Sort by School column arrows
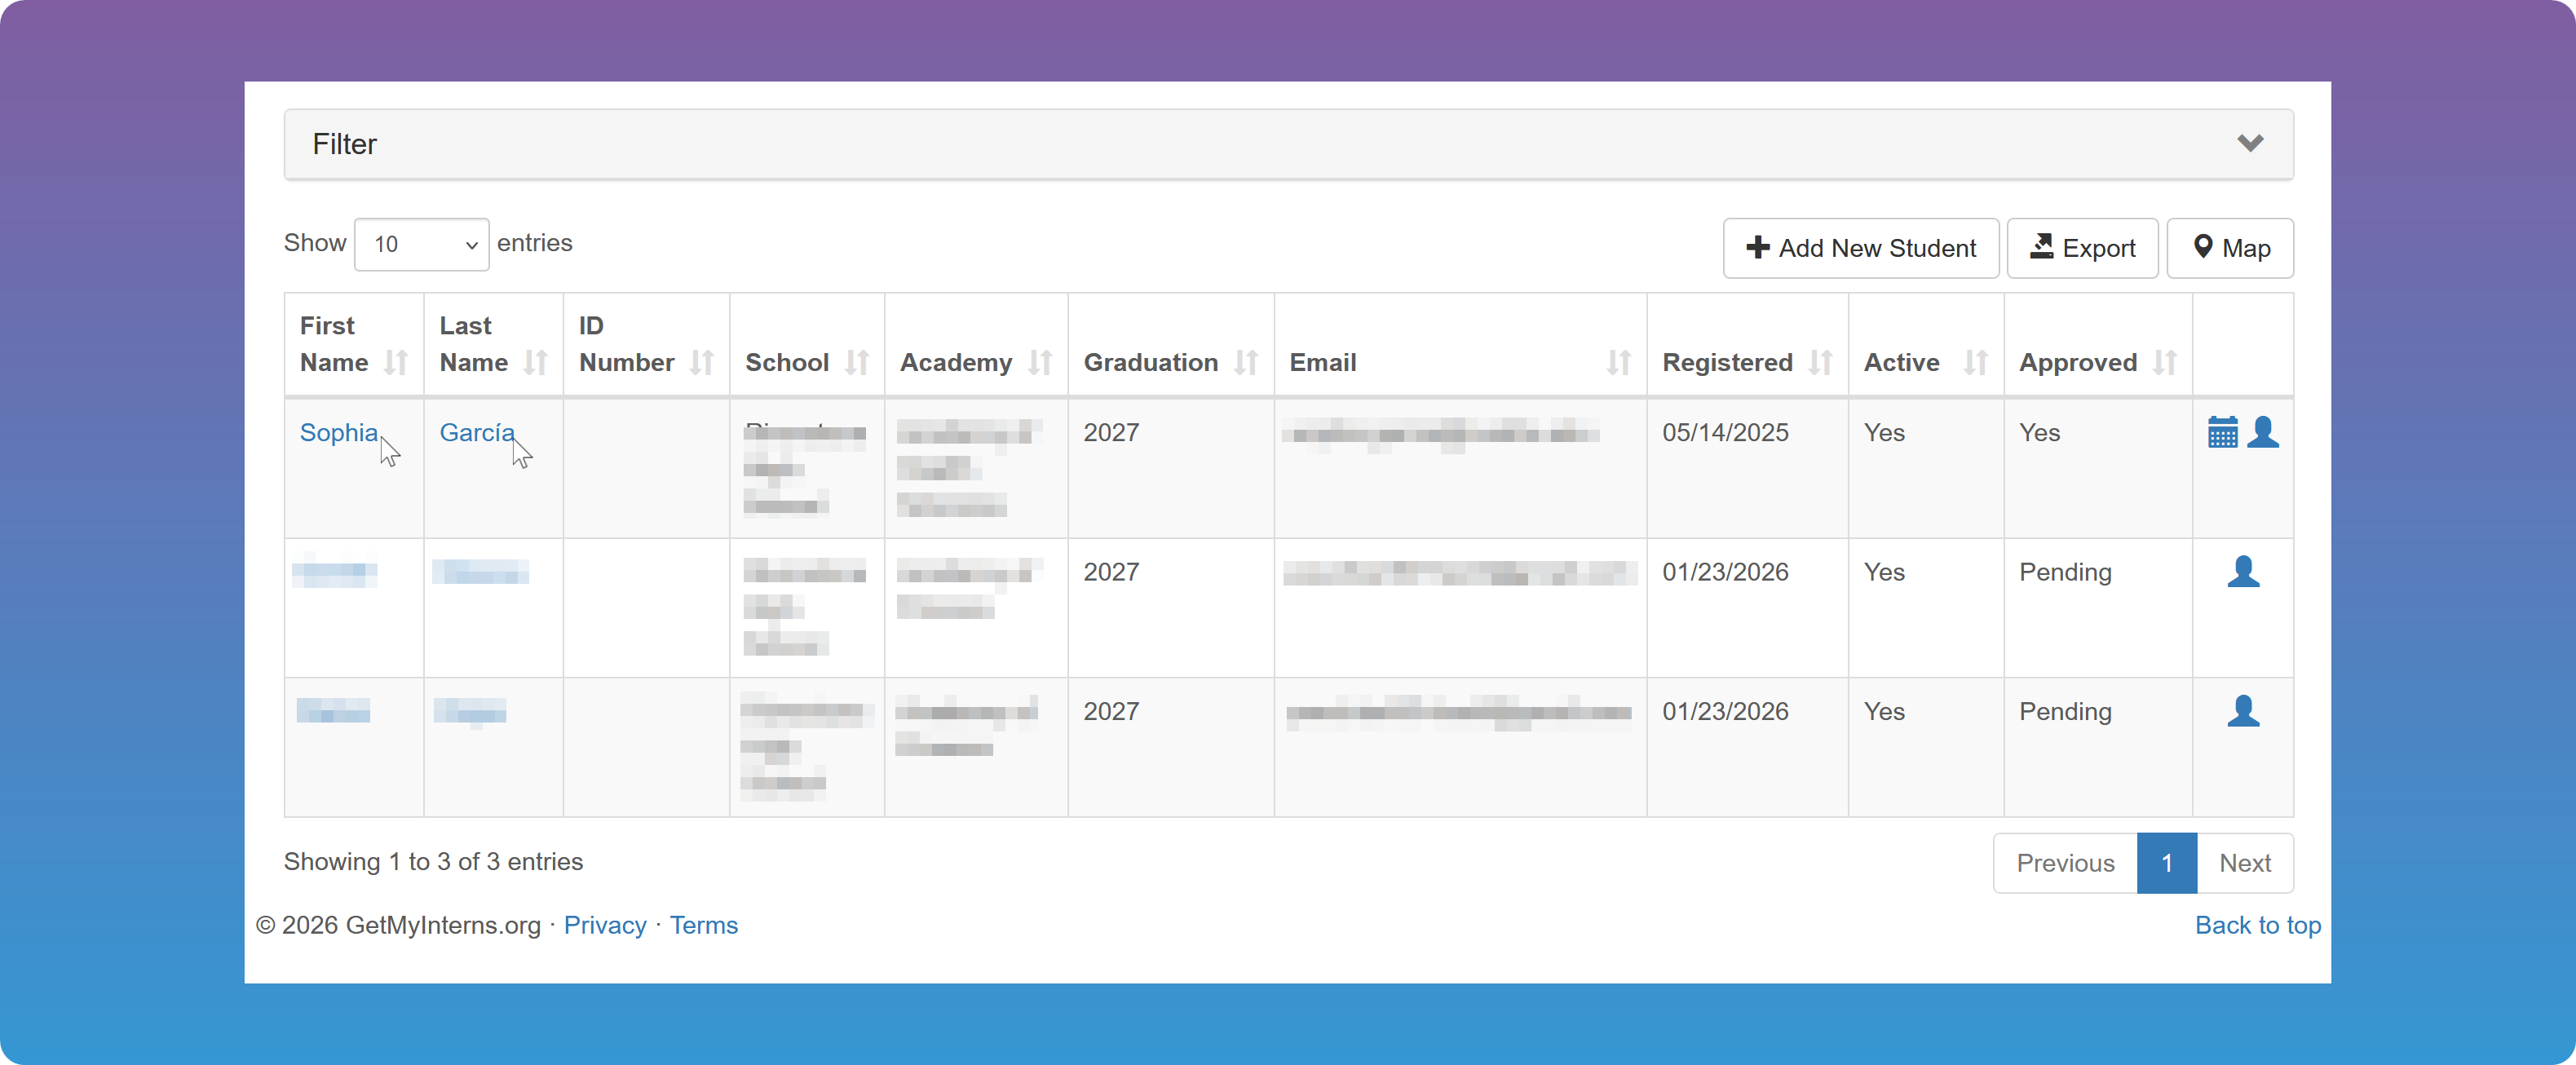Screen dimensions: 2576x1065 (857, 363)
